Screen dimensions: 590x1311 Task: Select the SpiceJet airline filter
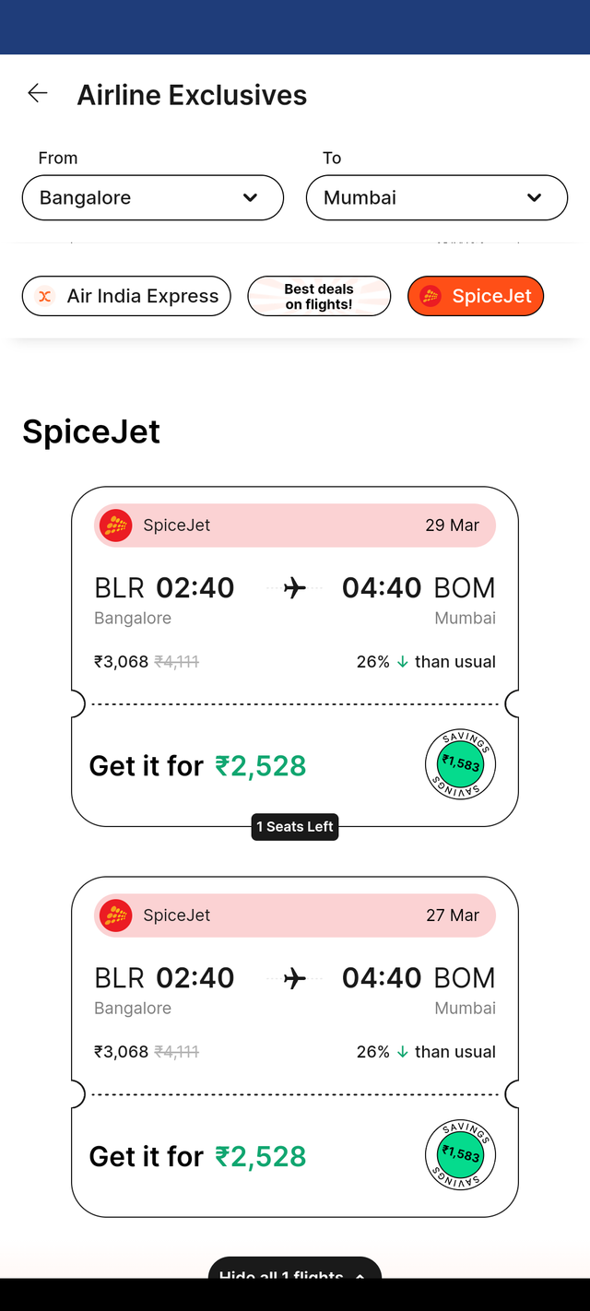tap(476, 296)
